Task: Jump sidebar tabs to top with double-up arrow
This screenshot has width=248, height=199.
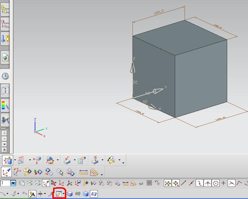Action: click(4, 133)
